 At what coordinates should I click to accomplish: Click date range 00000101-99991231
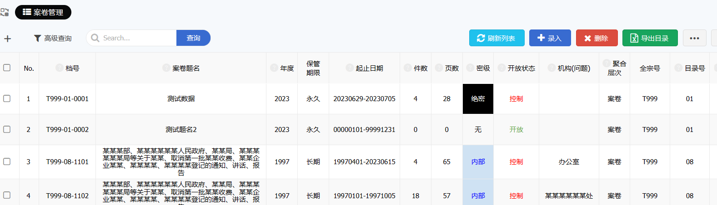coord(364,129)
